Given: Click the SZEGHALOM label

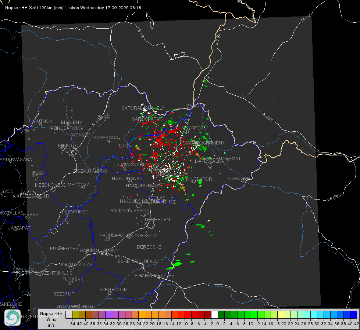Looking at the screenshot, I should point(113,289).
